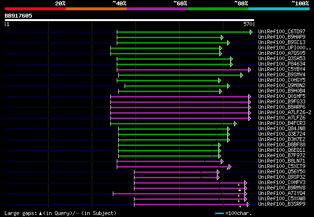
Task: Click the arrowhead of the UniRef100_C0HGY5 hit
Action: (x=220, y=81)
